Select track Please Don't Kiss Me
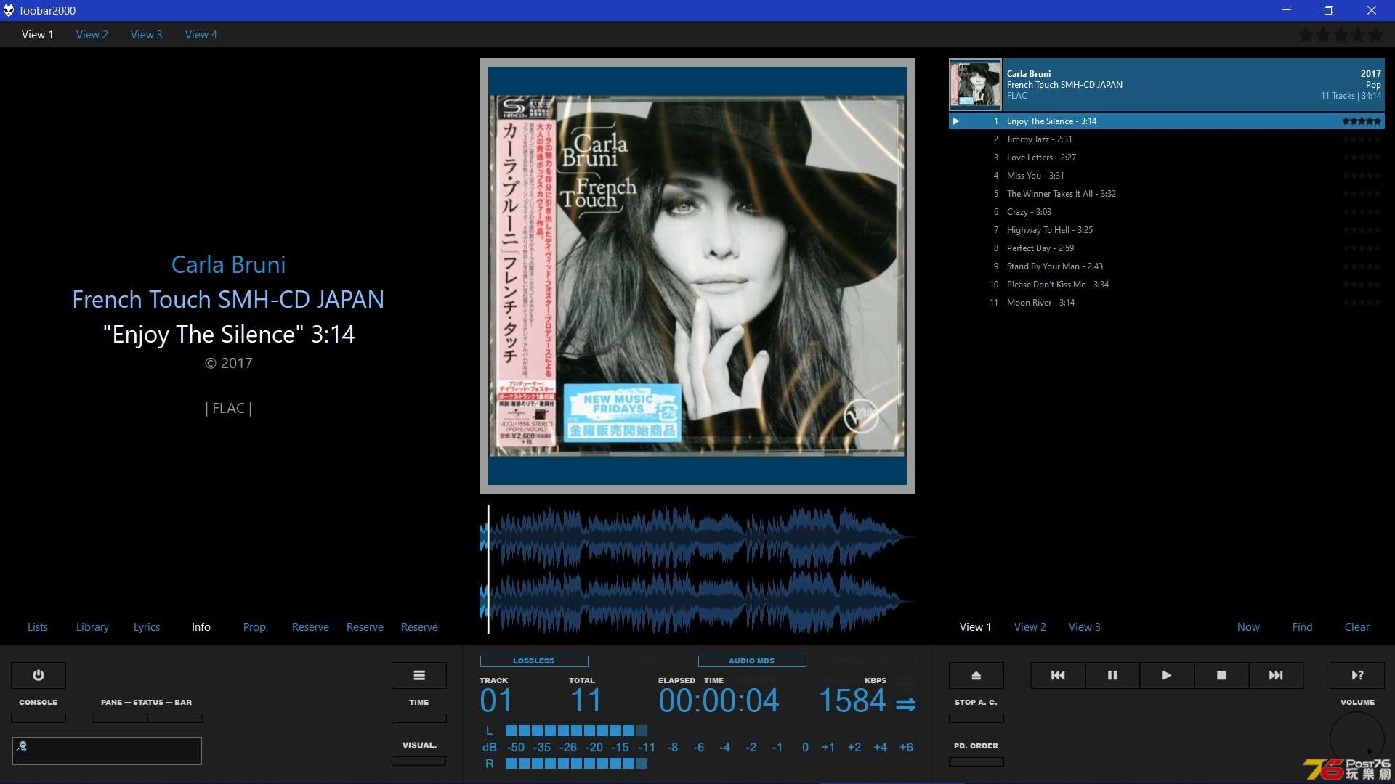The image size is (1395, 784). coord(1167,285)
